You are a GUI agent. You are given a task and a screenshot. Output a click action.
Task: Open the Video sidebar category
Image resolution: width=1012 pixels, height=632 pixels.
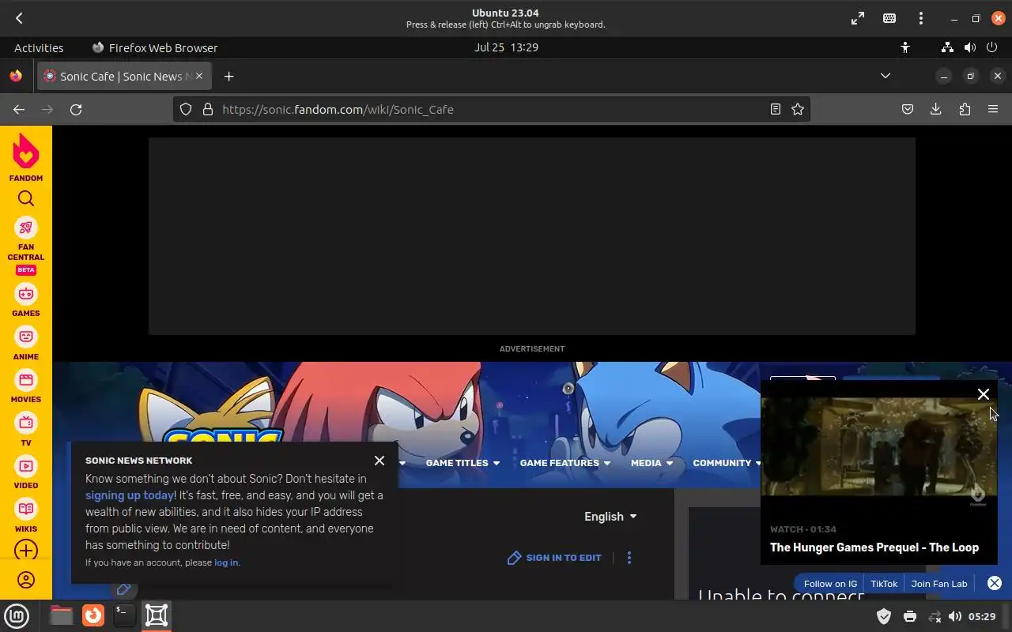click(26, 472)
